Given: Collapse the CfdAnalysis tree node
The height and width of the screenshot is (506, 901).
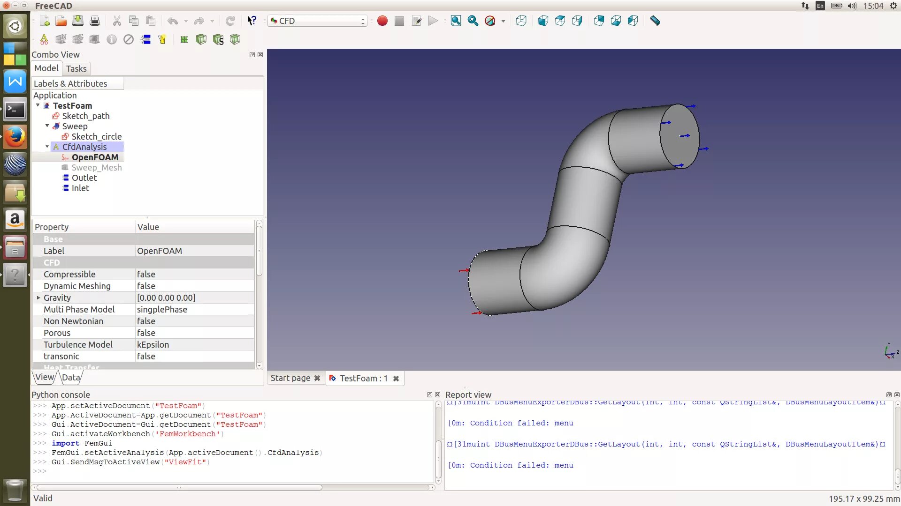Looking at the screenshot, I should (x=47, y=147).
